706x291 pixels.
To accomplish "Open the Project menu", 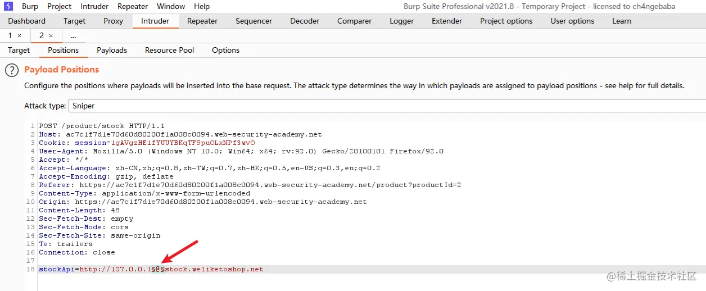I will point(59,7).
